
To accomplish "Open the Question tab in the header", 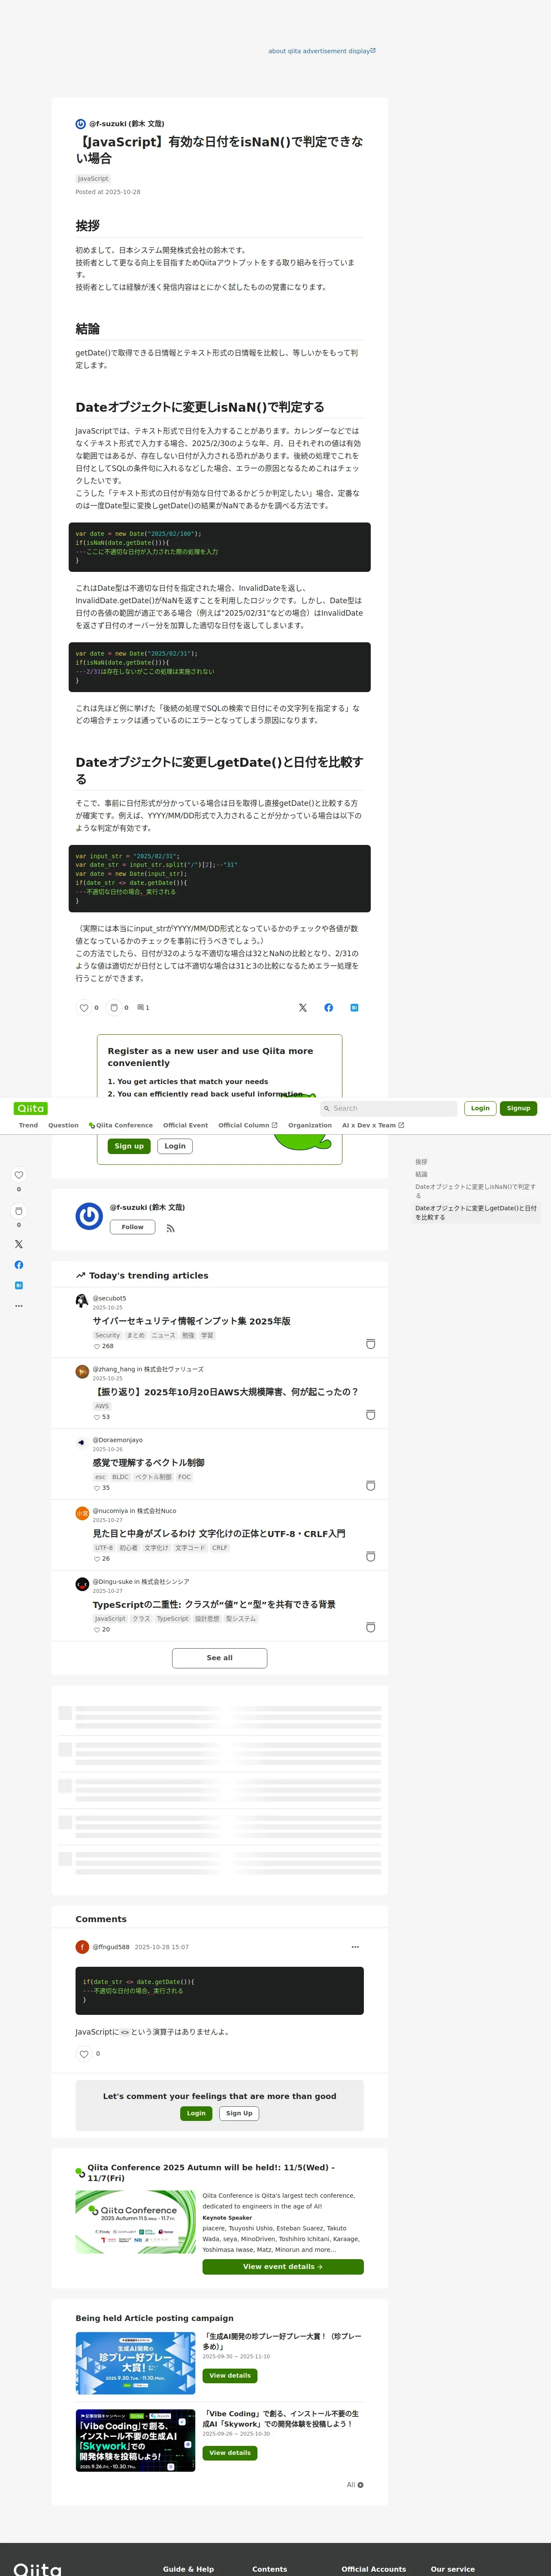I will click(x=63, y=1125).
